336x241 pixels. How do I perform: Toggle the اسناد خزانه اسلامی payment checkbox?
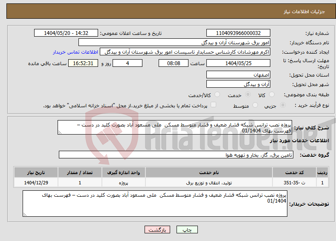pyautogui.click(x=213, y=105)
